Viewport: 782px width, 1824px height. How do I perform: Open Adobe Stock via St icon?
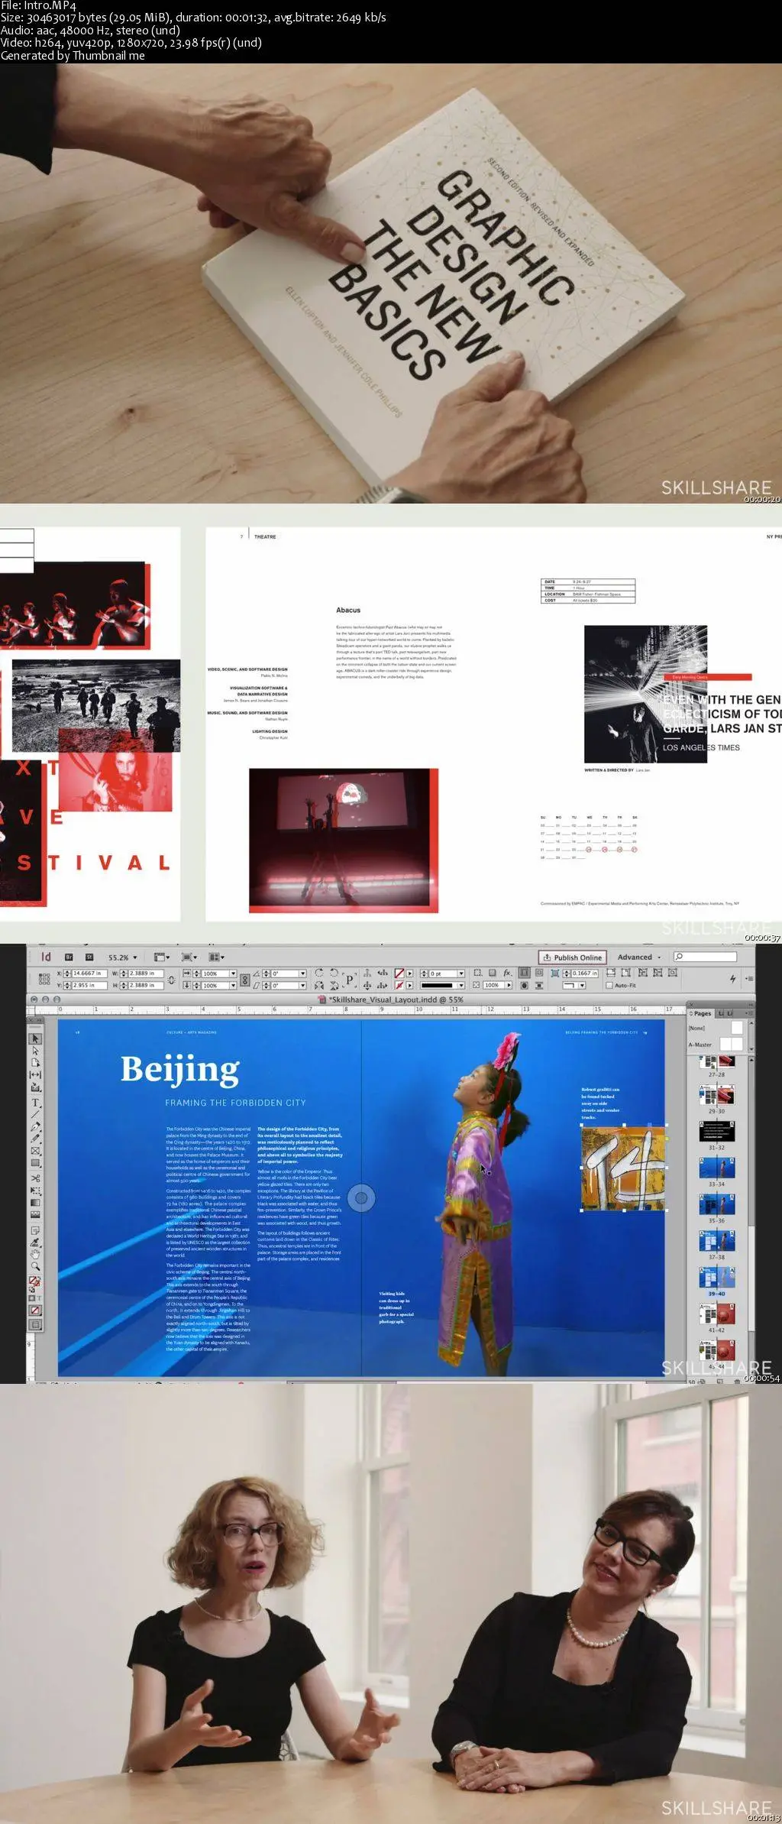[89, 957]
